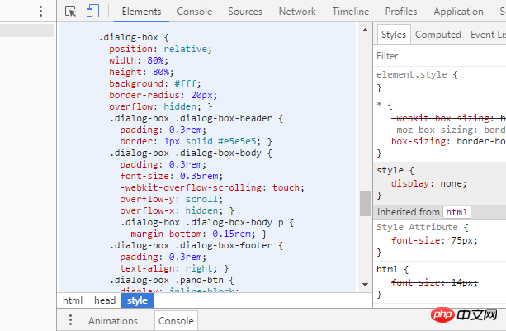Toggle the device toolbar icon

tap(92, 11)
